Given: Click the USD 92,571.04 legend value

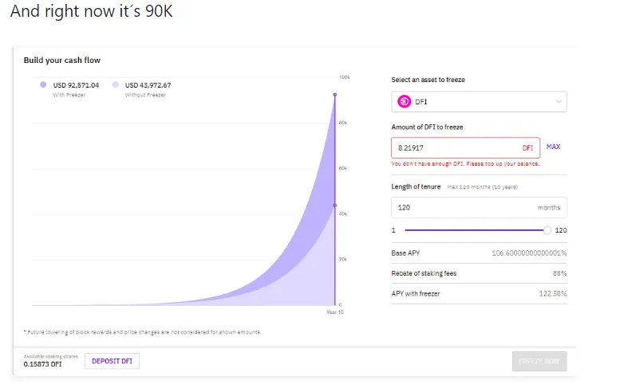Looking at the screenshot, I should 76,85.
